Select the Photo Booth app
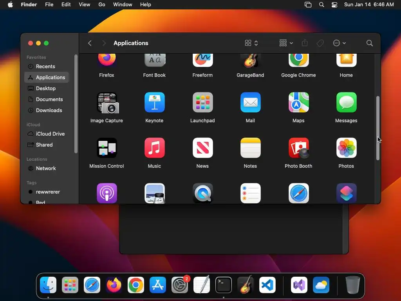The width and height of the screenshot is (401, 301). (x=298, y=148)
